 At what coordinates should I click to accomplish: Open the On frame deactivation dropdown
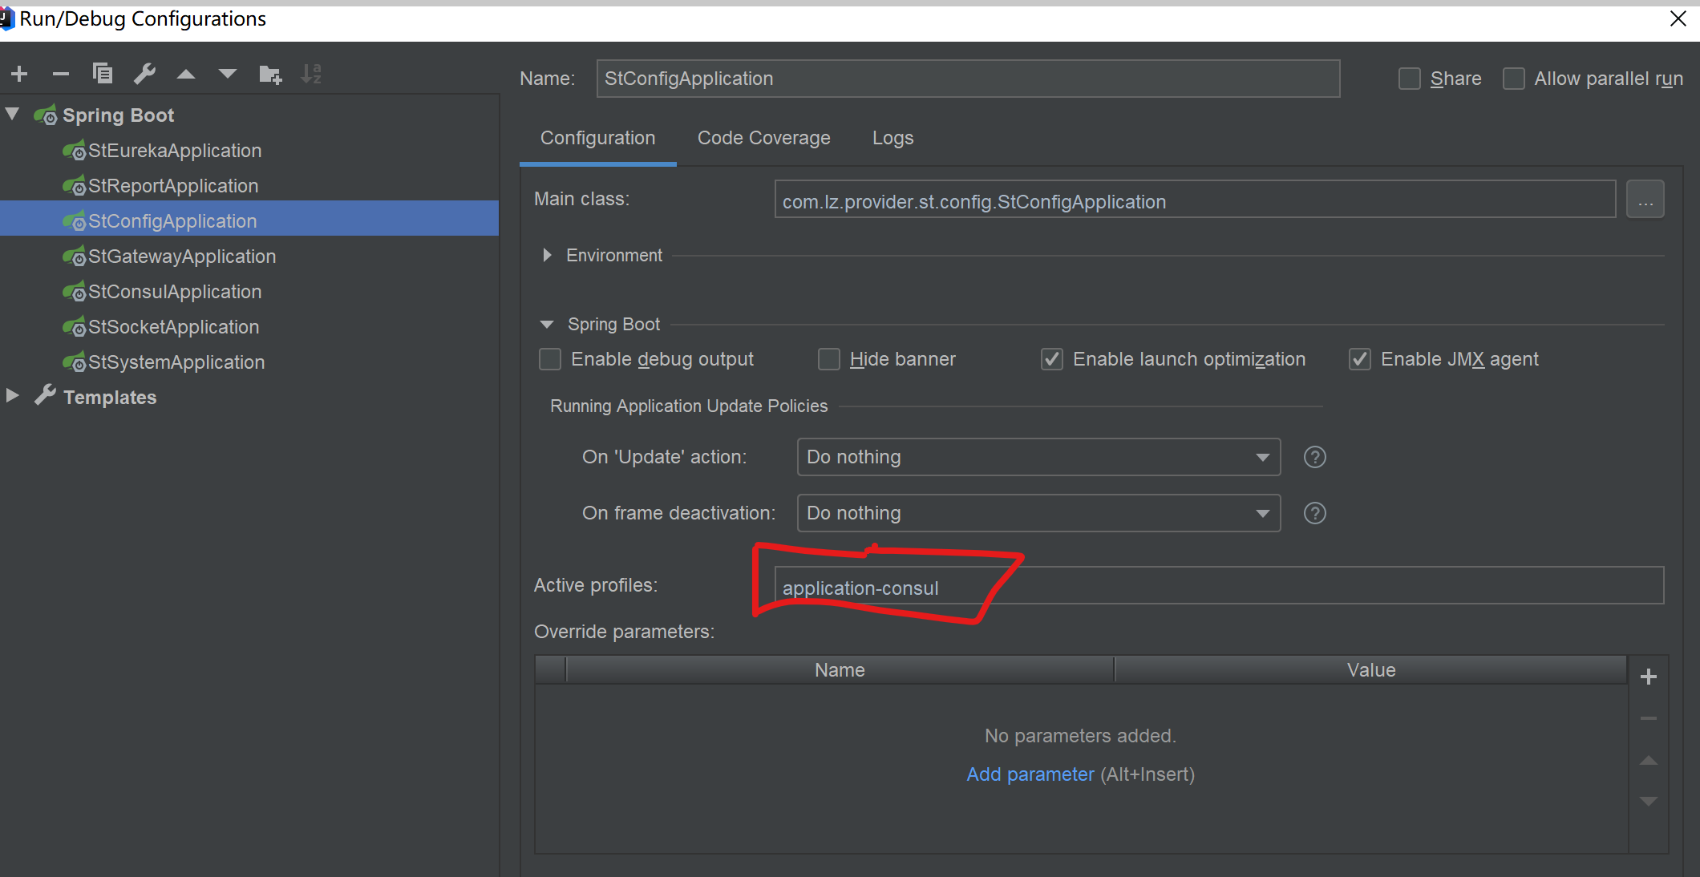(1038, 513)
